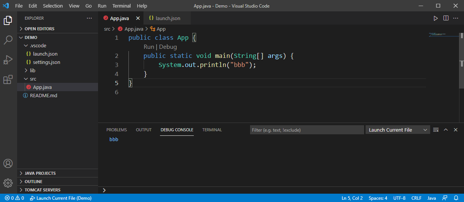Switch to the launch.json editor tab
Viewport: 464px width, 202px height.
(167, 18)
